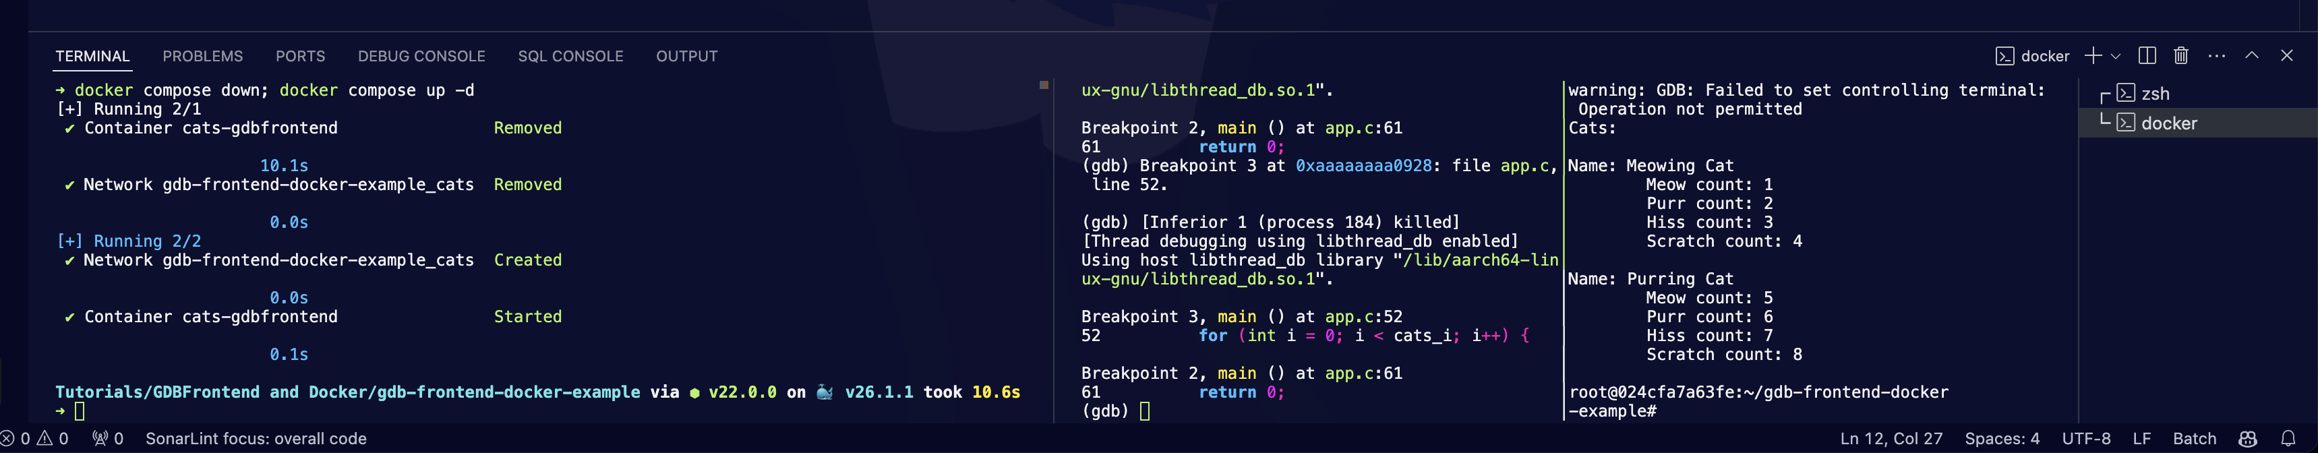
Task: Click the Ln 12, Col 27 cursor position
Action: pyautogui.click(x=1891, y=439)
